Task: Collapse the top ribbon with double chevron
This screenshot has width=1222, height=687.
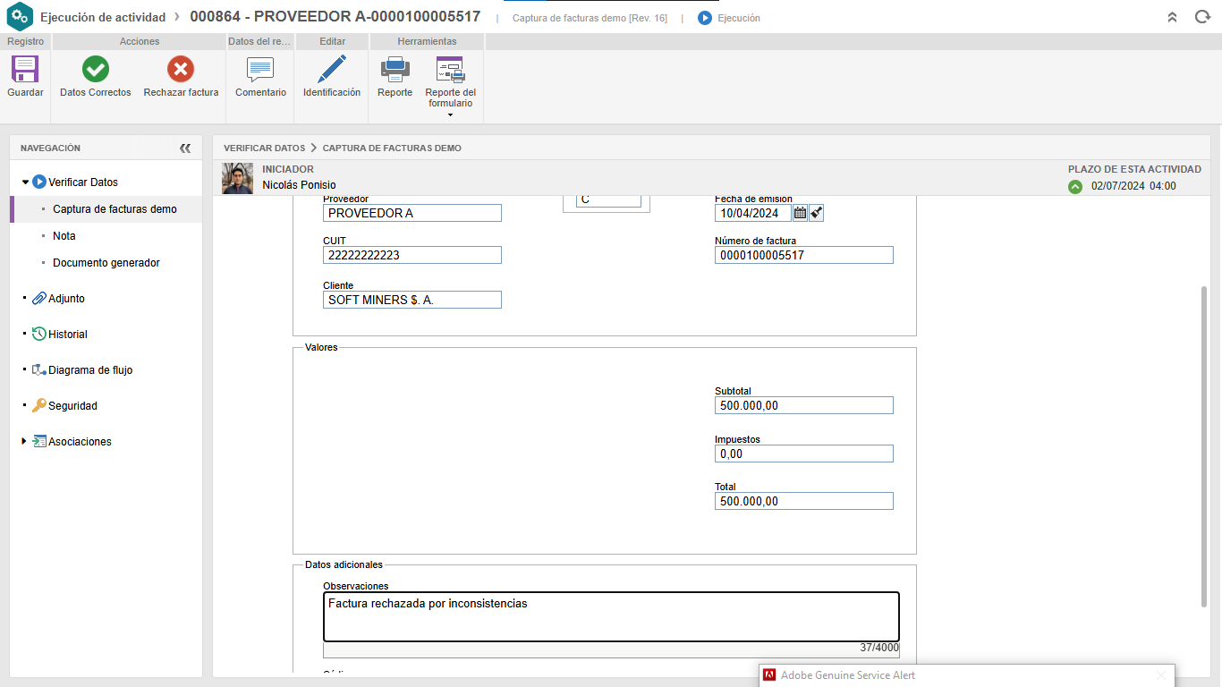Action: click(1172, 17)
